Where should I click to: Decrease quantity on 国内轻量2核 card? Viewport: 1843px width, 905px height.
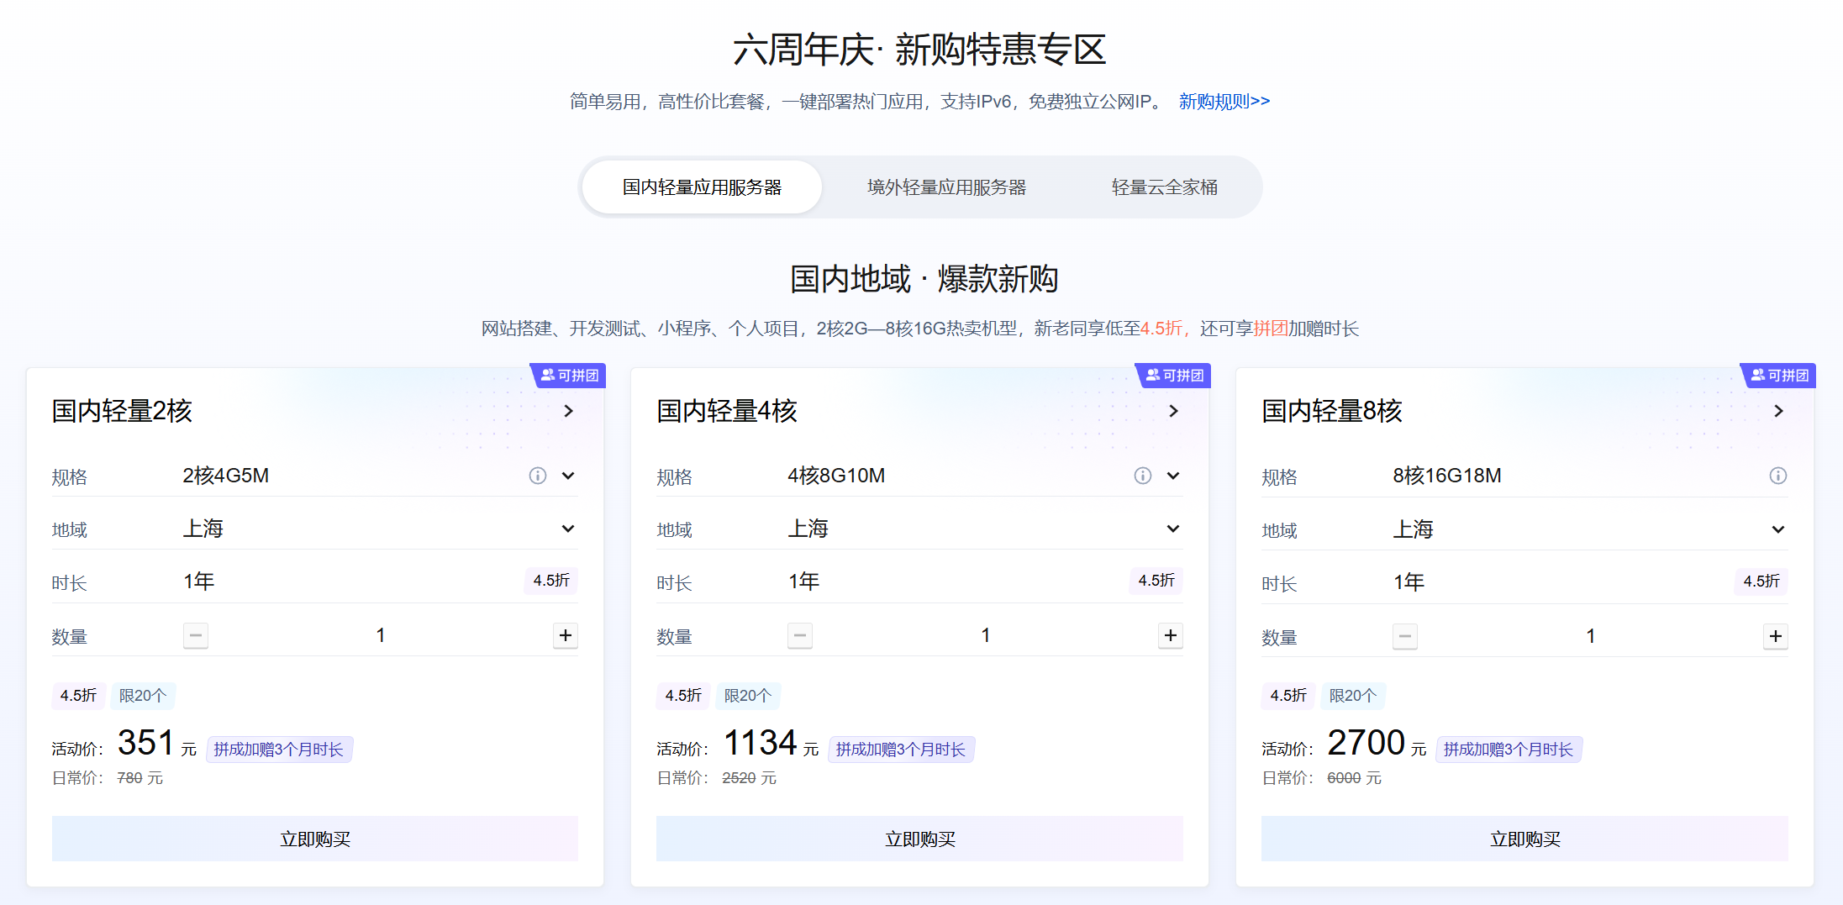click(196, 635)
